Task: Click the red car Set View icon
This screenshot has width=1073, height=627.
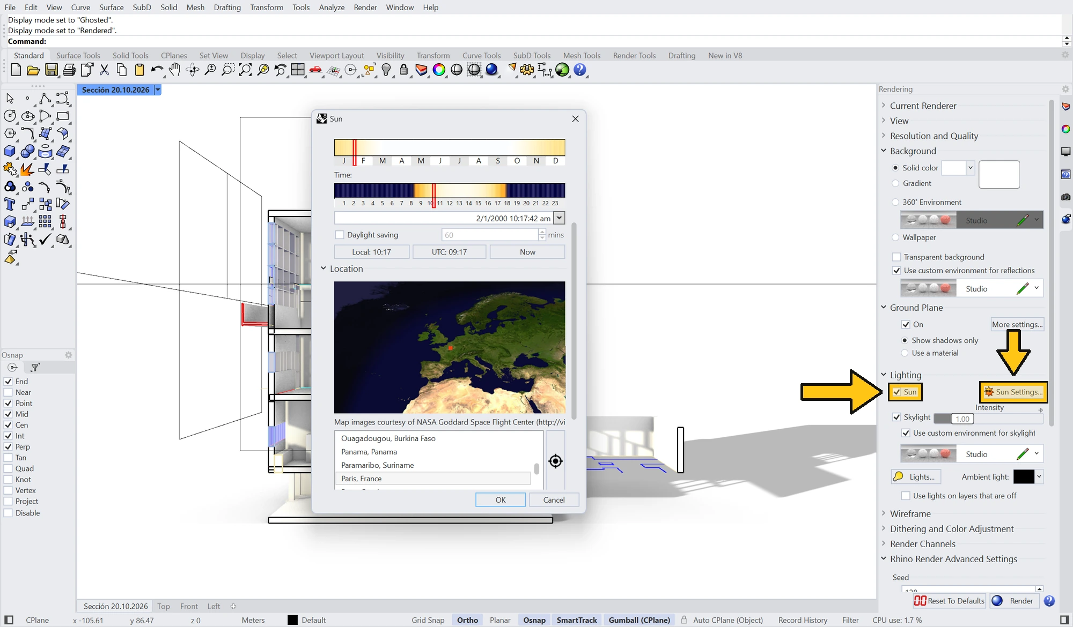Action: 315,70
